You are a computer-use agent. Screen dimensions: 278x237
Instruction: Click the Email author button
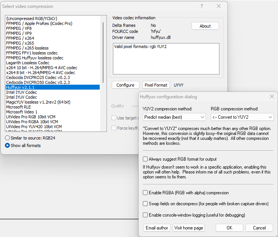(x=157, y=228)
